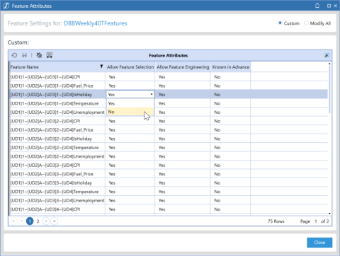Select the Modify All radio option
Viewport: 340px width, 256px height.
click(x=306, y=23)
